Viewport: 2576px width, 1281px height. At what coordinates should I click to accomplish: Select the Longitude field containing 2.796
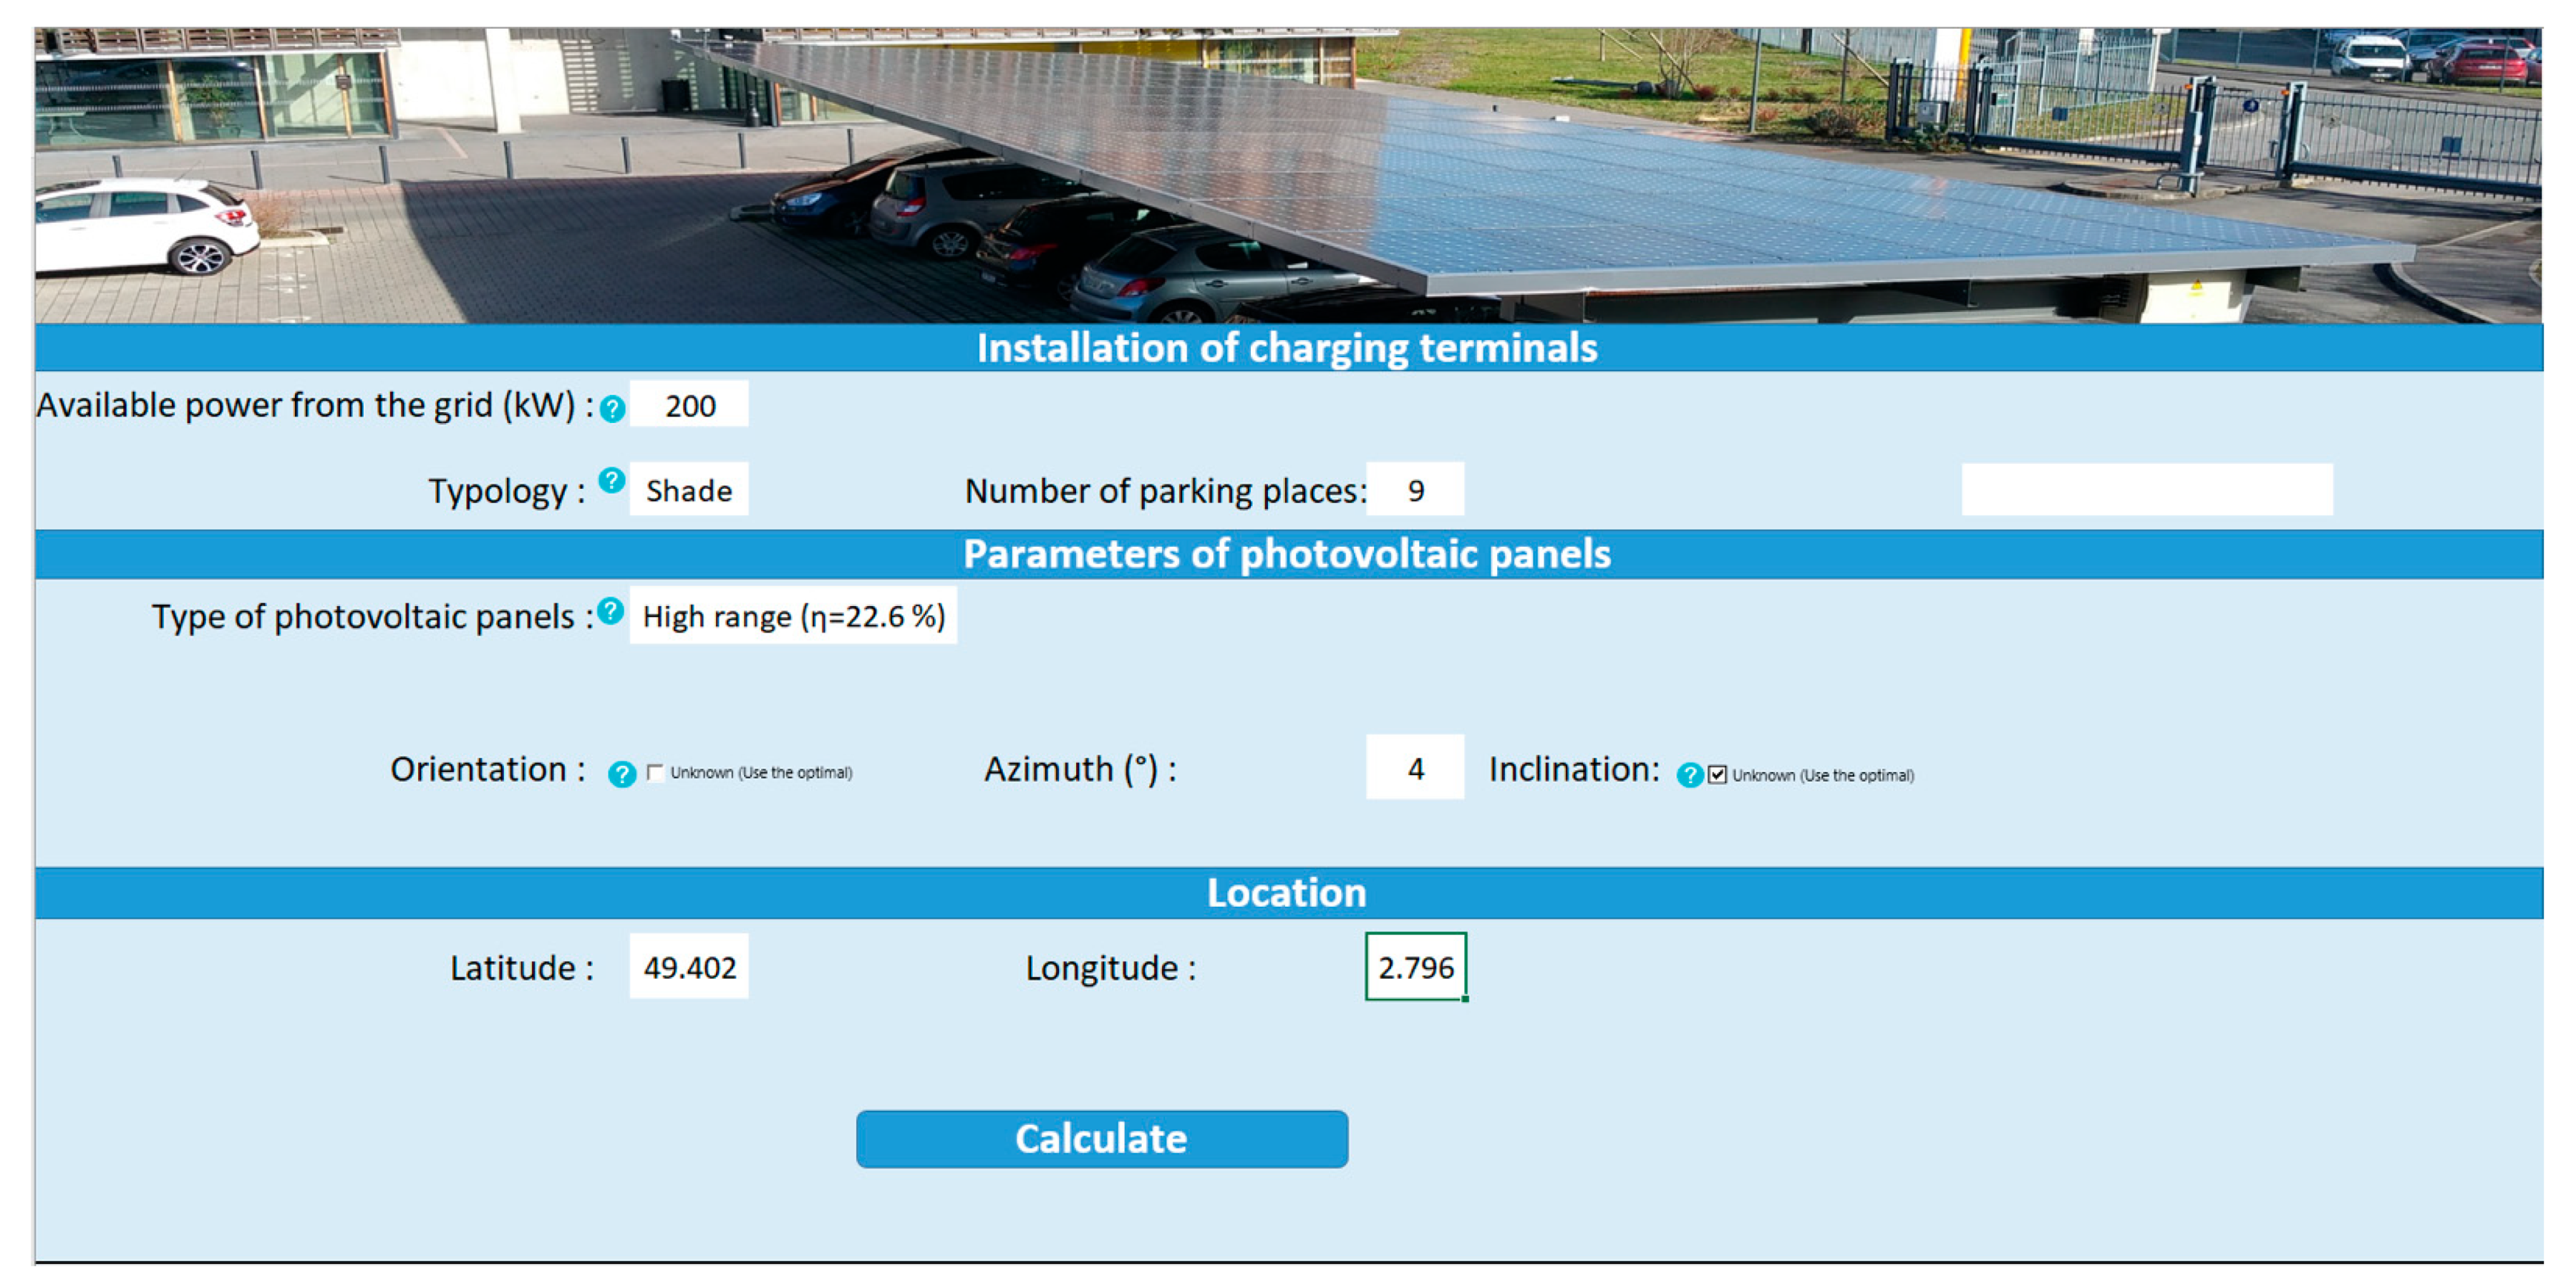[x=1415, y=968]
